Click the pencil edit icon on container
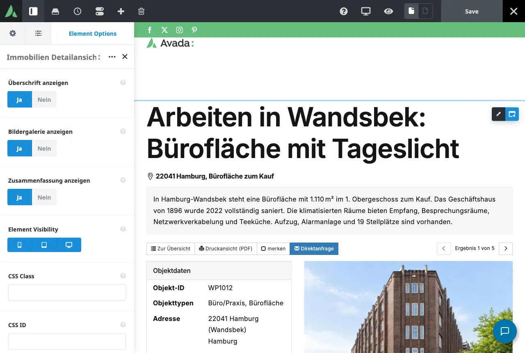 coord(498,114)
